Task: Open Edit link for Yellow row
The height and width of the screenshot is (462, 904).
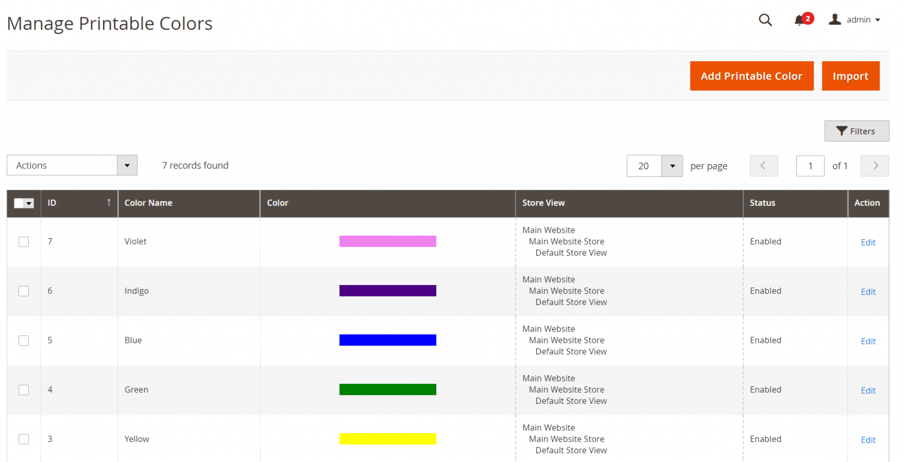Action: click(x=868, y=440)
